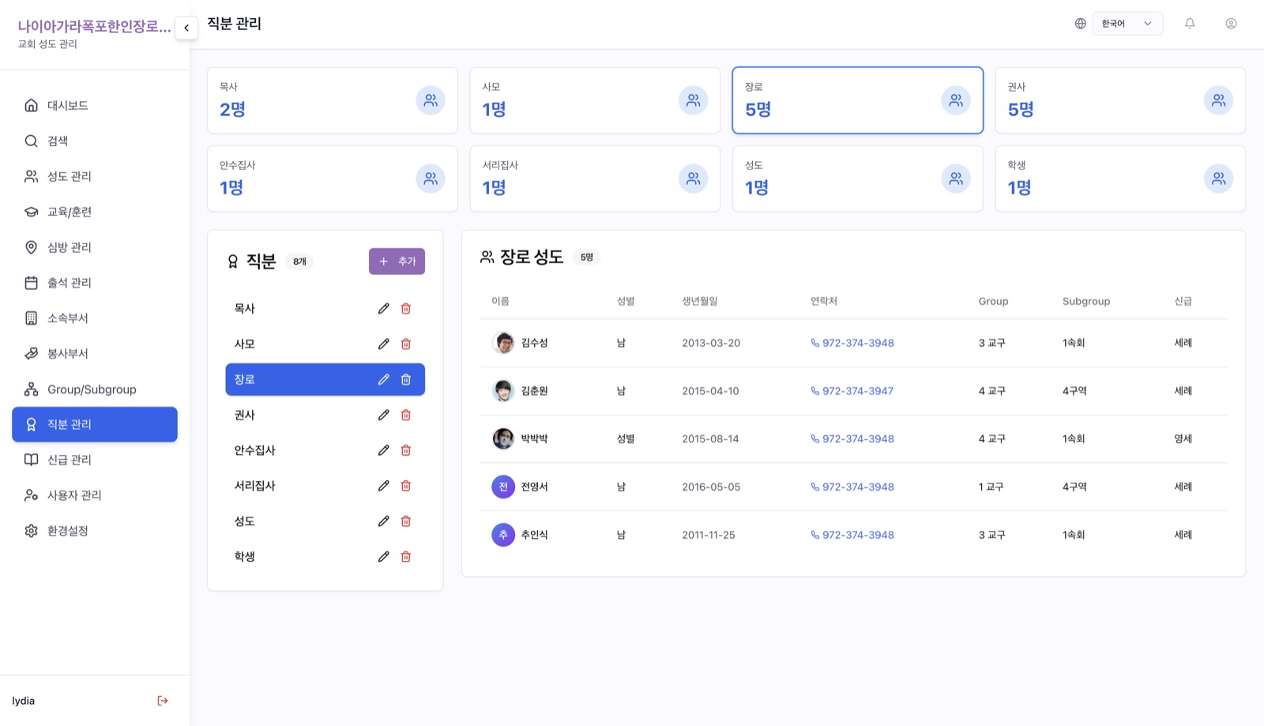Edit the 학생 role with pencil icon
The image size is (1264, 726).
point(383,556)
